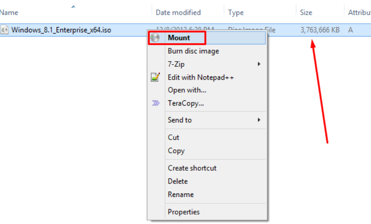Expand the Send to submenu arrow
Image resolution: width=371 pixels, height=224 pixels.
tap(259, 120)
